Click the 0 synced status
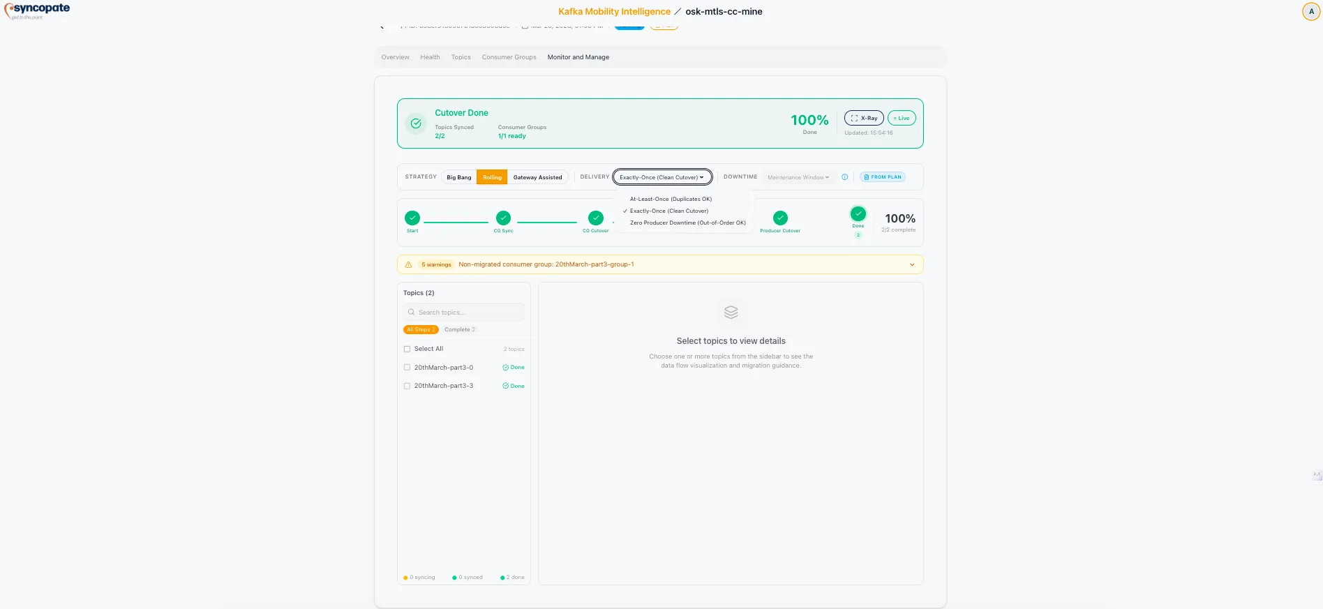This screenshot has height=609, width=1323. 468,578
